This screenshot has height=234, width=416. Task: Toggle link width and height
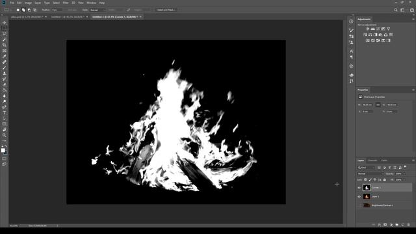click(x=378, y=105)
